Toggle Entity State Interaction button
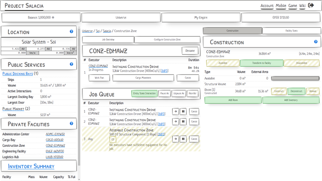This screenshot has height=181, width=322. coord(144,94)
